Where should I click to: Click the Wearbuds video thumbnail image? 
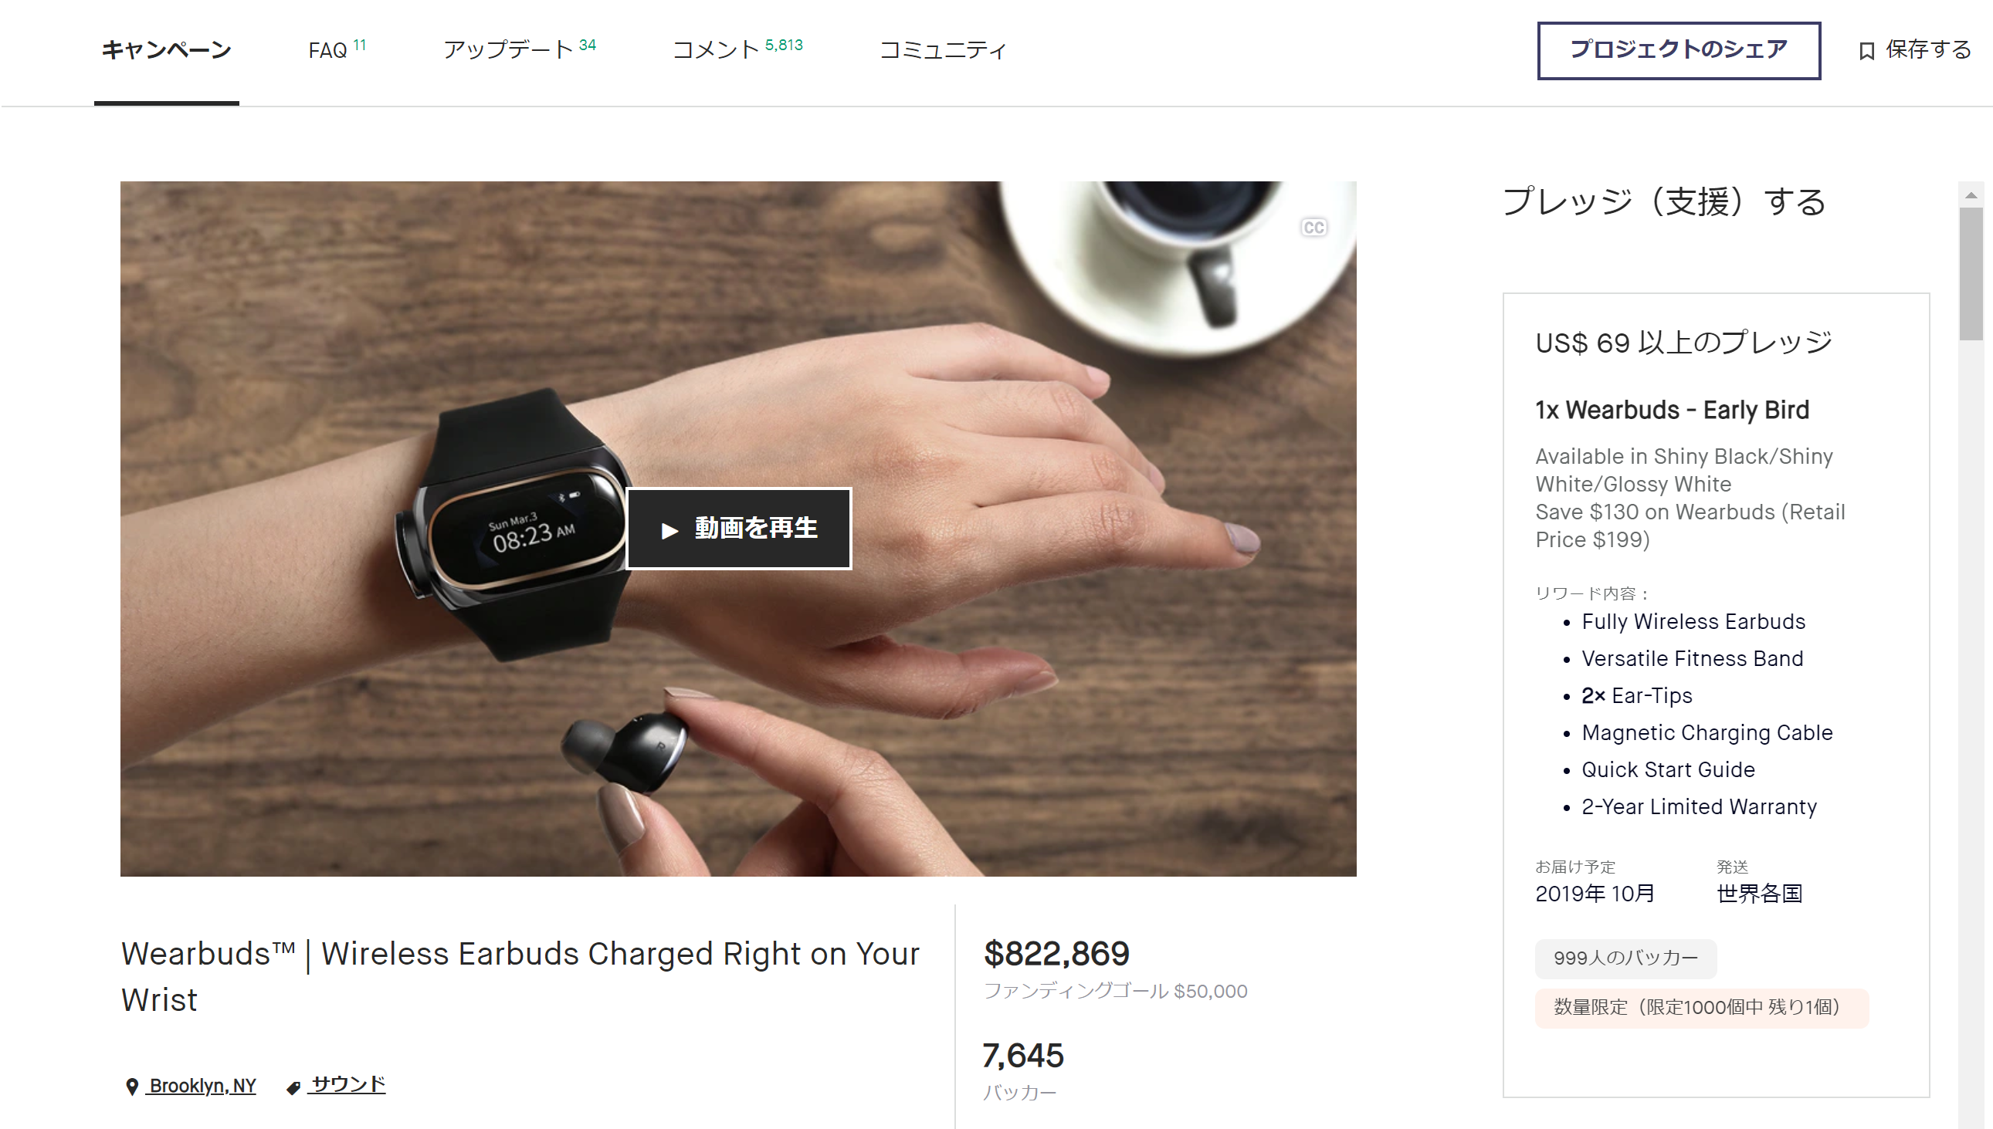click(737, 529)
